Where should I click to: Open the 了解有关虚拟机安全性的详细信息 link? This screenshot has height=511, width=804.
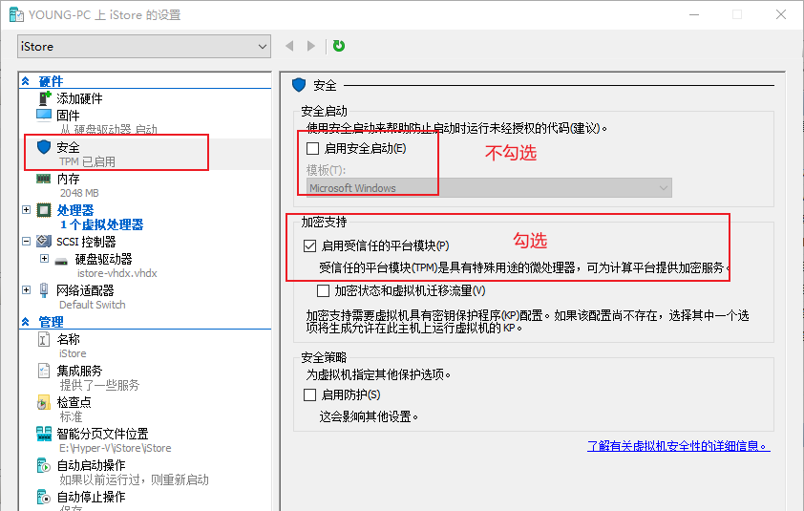678,446
